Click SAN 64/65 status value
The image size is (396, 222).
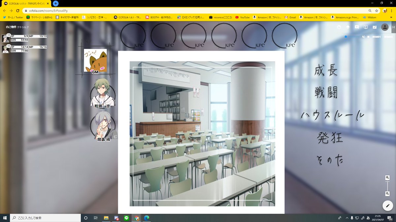(19, 40)
